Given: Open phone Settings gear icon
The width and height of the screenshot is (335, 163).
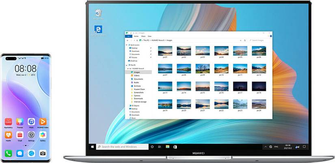Looking at the screenshot, I should click(x=31, y=135).
